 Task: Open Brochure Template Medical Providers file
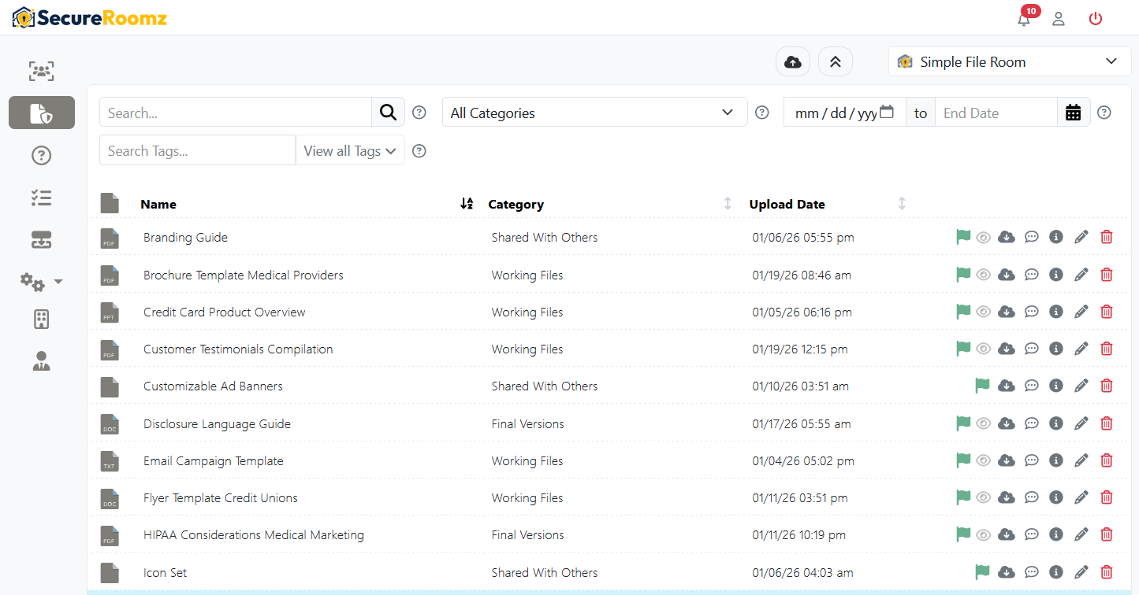244,275
